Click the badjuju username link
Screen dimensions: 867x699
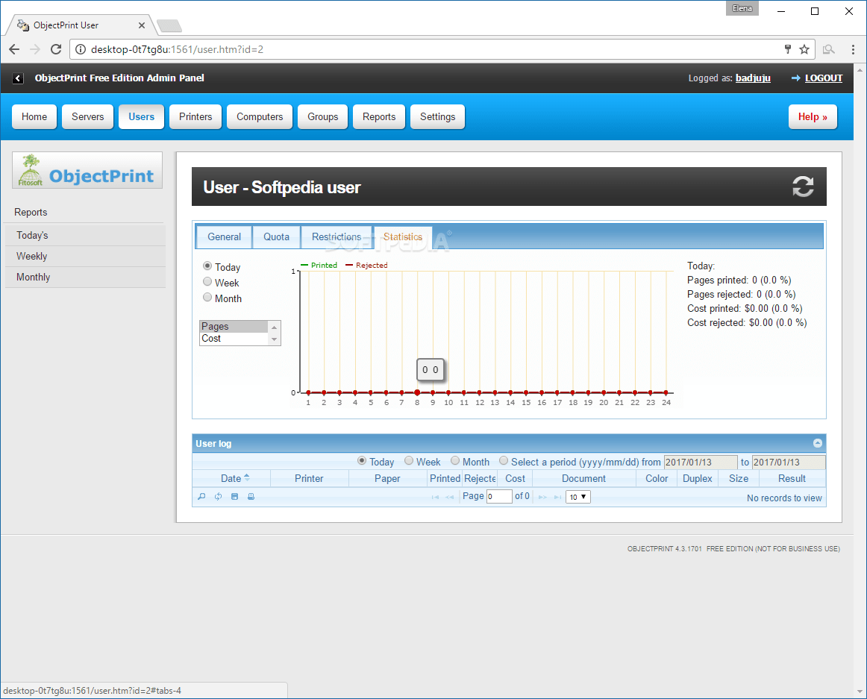[x=753, y=78]
